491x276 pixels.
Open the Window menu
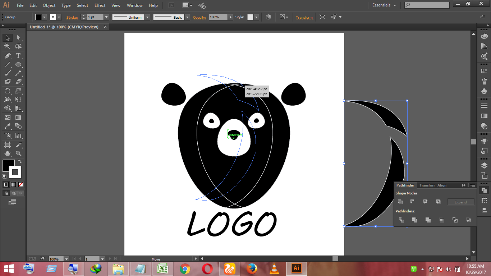point(135,5)
